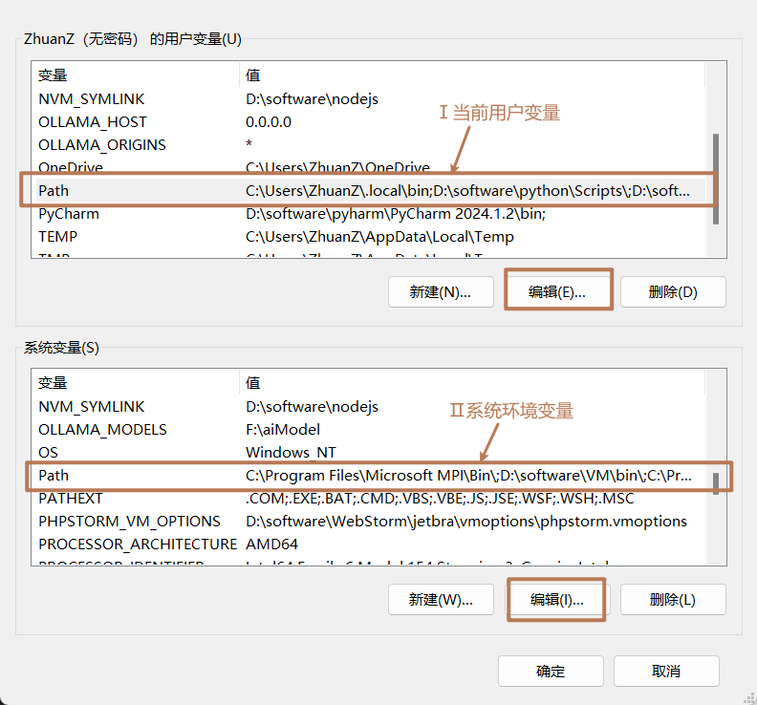Select the user Path variable with .local\bin
This screenshot has height=705, width=757.
pos(371,191)
